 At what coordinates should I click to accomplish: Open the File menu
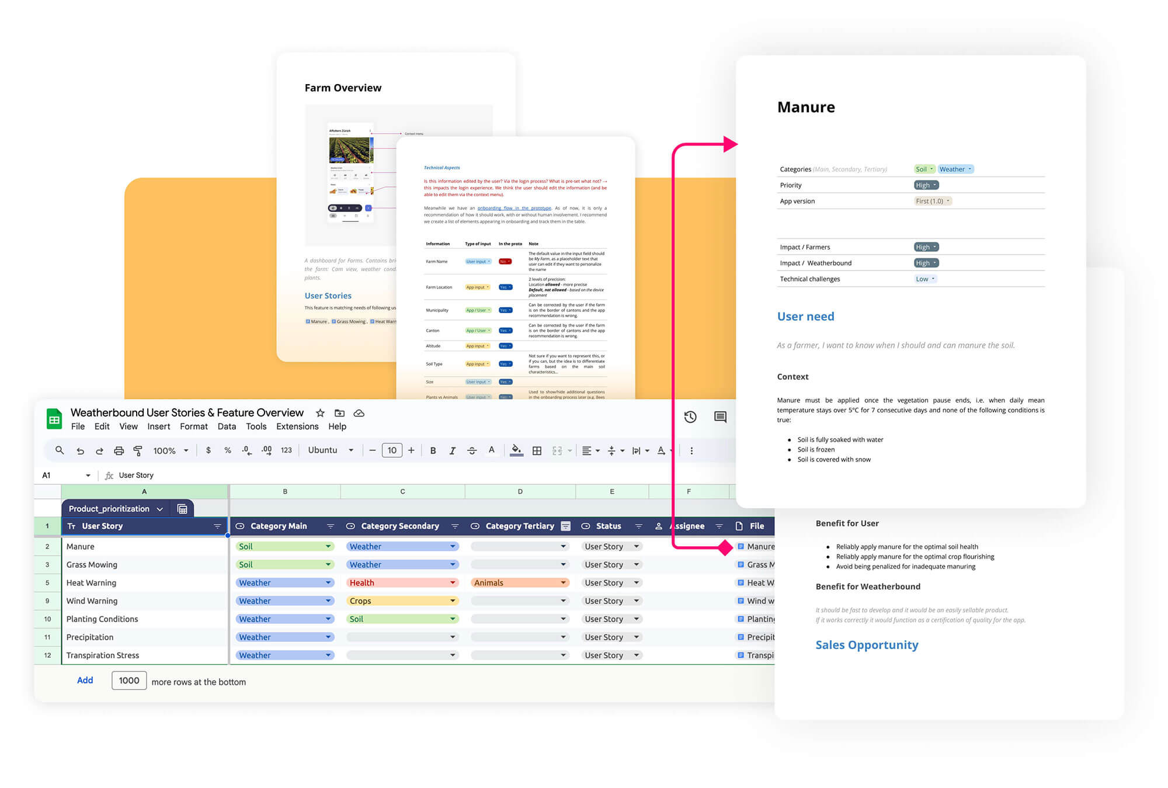[x=78, y=426]
